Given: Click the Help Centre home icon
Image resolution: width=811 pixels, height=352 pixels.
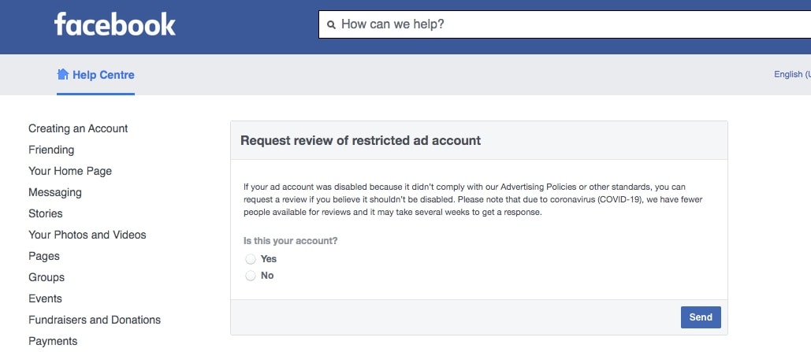Looking at the screenshot, I should click(63, 75).
